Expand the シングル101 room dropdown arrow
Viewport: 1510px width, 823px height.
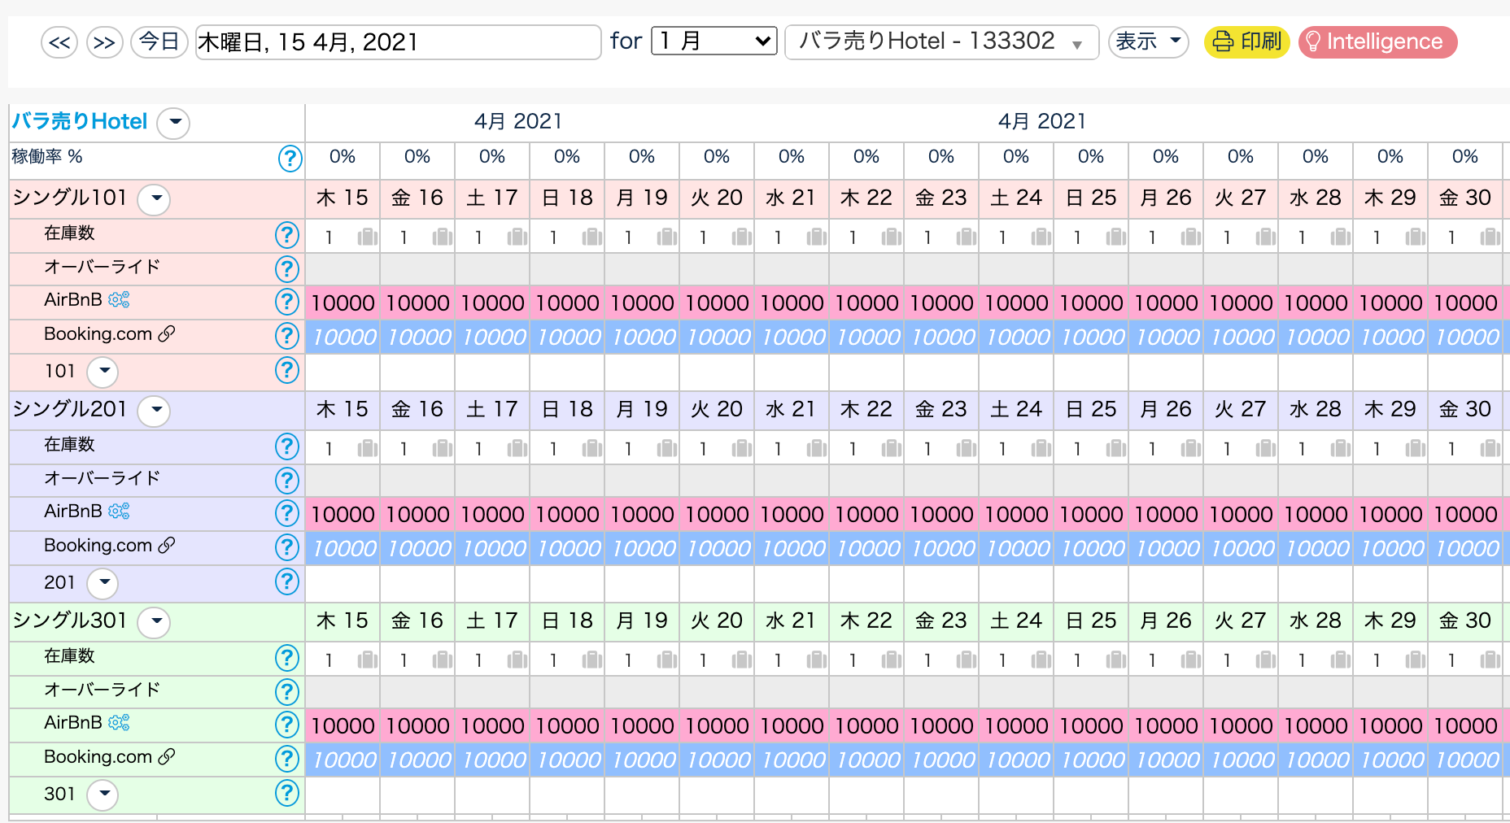pyautogui.click(x=154, y=198)
